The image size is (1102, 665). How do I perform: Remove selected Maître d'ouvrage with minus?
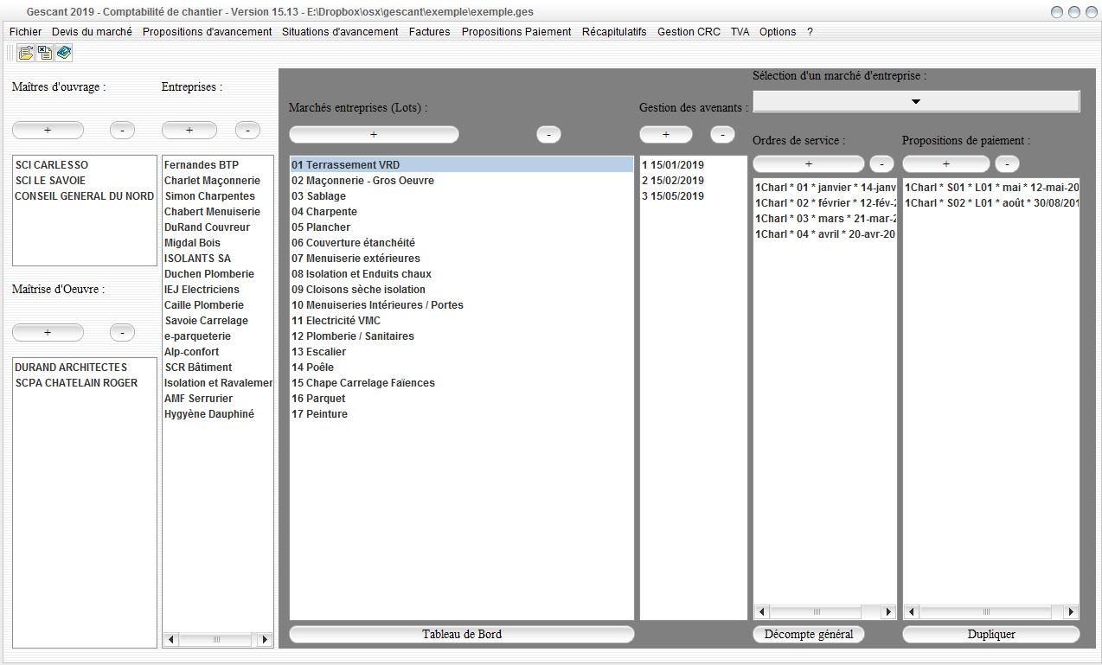[x=122, y=130]
